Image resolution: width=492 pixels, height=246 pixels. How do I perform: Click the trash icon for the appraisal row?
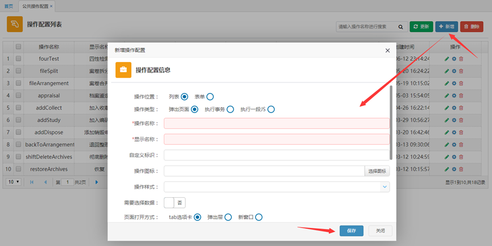[461, 95]
